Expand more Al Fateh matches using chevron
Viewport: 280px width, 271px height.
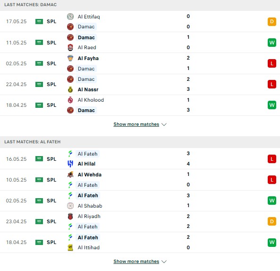tap(164, 262)
